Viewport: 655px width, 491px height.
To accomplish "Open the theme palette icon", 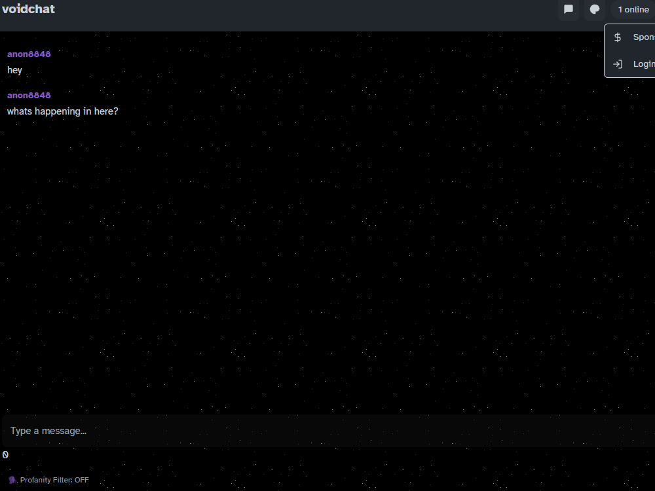I will [x=595, y=10].
